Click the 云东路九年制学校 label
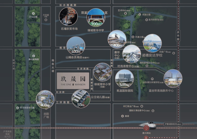This screenshot has height=139, width=197. click(x=153, y=82)
